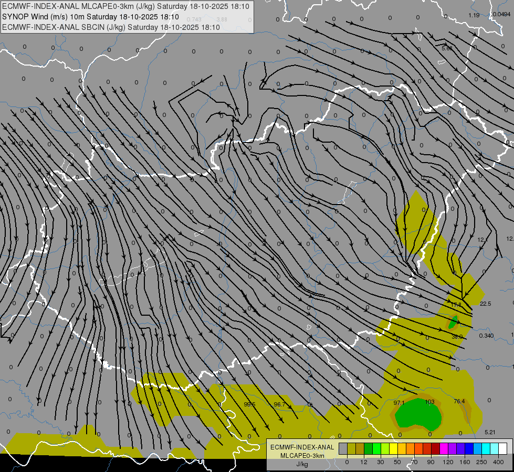Click the '400' tick label in the legend
The height and width of the screenshot is (472, 514).
click(x=498, y=462)
